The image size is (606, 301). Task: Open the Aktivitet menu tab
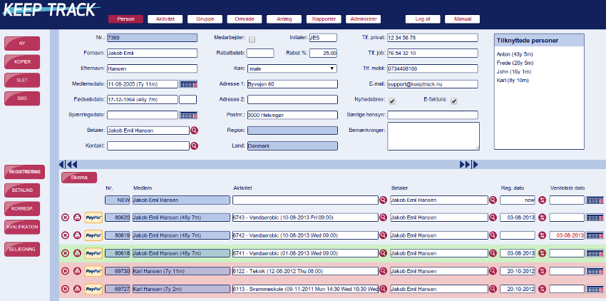[x=165, y=19]
